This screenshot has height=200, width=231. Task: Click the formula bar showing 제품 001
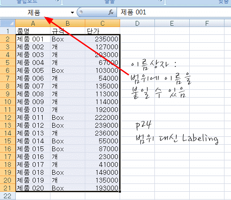[x=174, y=12]
